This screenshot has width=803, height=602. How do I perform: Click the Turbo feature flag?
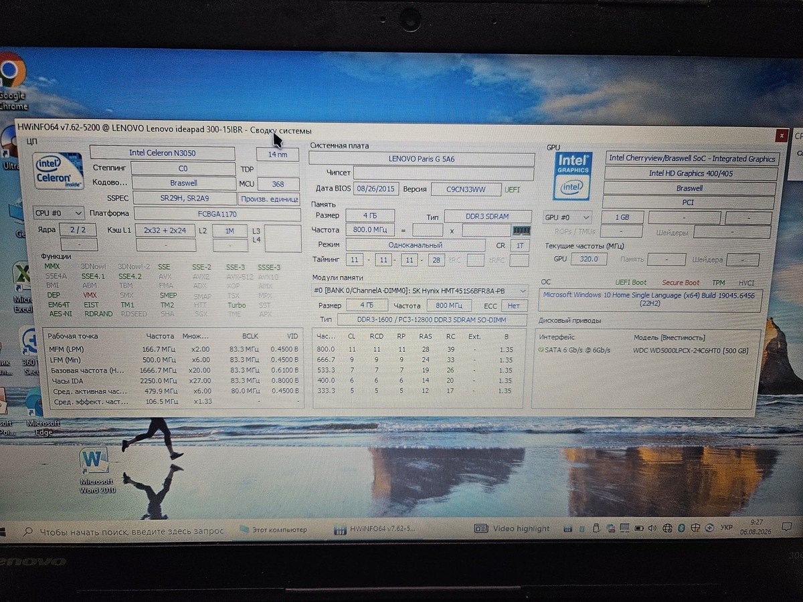(x=236, y=305)
